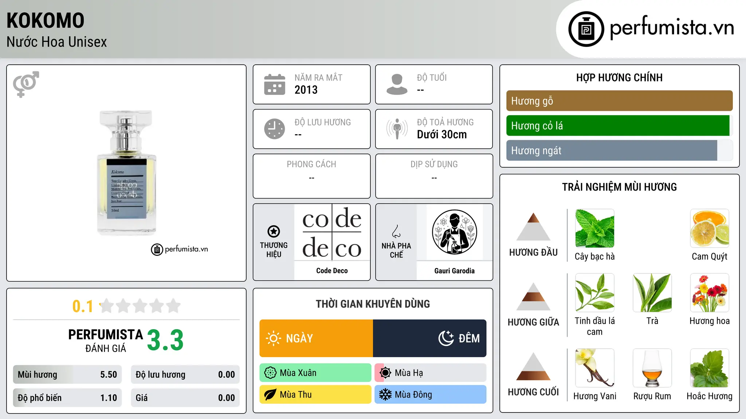The height and width of the screenshot is (419, 746).
Task: Select the Đêm nighttime segment
Action: coord(430,338)
